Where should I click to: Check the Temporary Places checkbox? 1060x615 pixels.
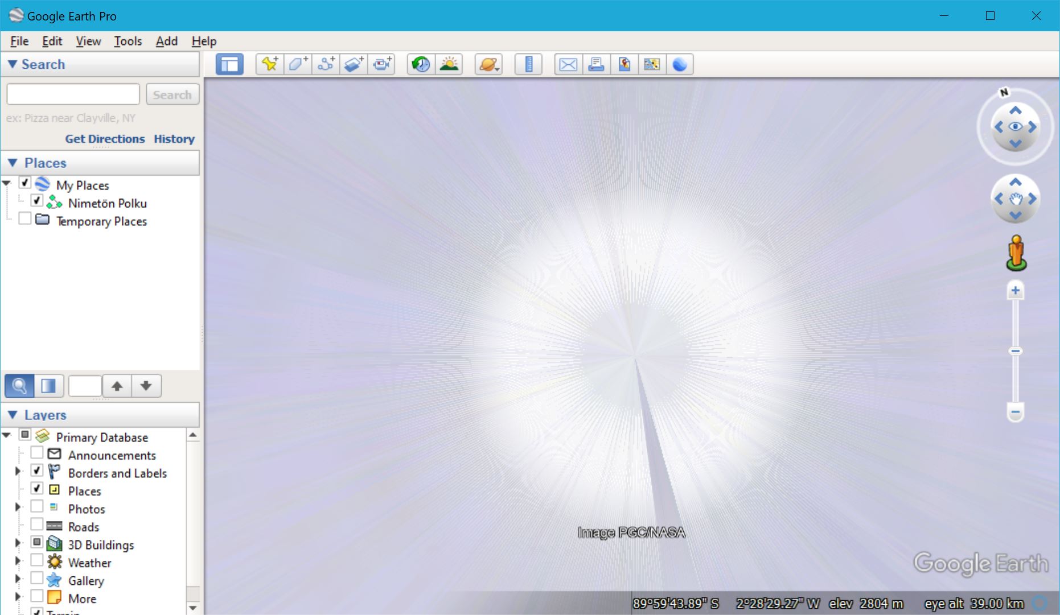click(x=24, y=218)
